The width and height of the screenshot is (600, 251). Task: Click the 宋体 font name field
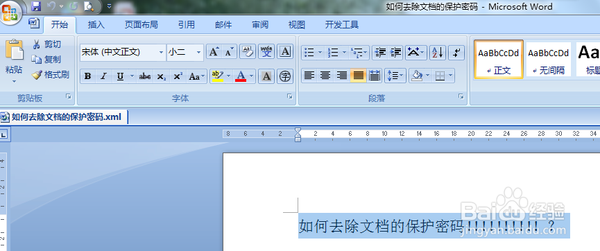tap(119, 53)
